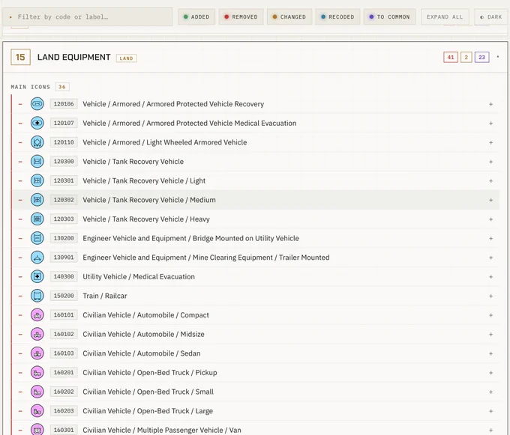Expand row 120302 Tank Recovery Medium
This screenshot has width=510, height=435.
490,200
